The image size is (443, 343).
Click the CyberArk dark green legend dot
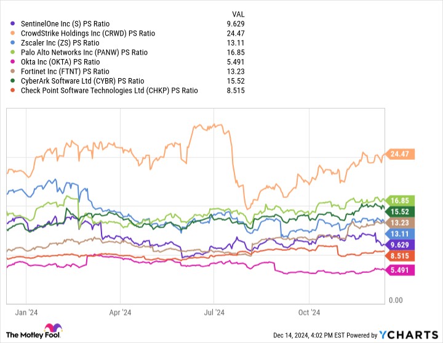[x=14, y=81]
